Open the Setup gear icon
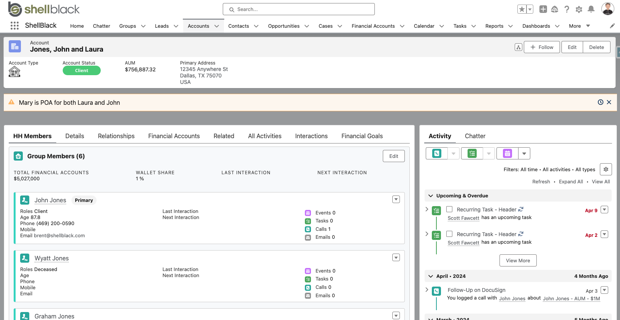 click(579, 9)
